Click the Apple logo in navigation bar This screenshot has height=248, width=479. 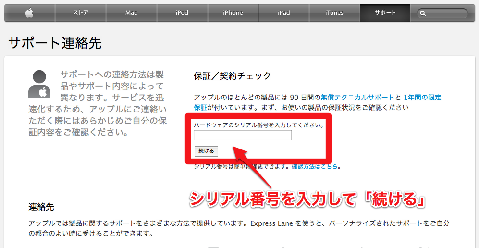[30, 13]
